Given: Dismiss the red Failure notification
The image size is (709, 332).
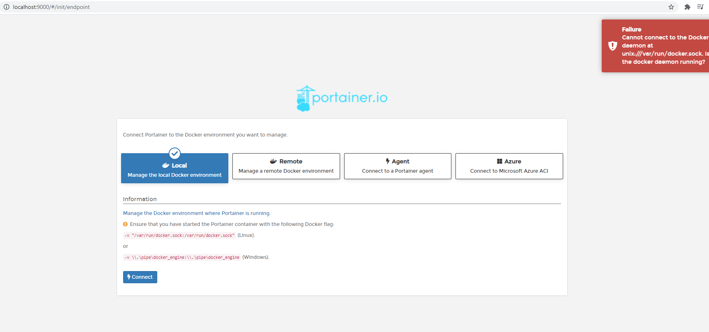Looking at the screenshot, I should click(x=655, y=46).
